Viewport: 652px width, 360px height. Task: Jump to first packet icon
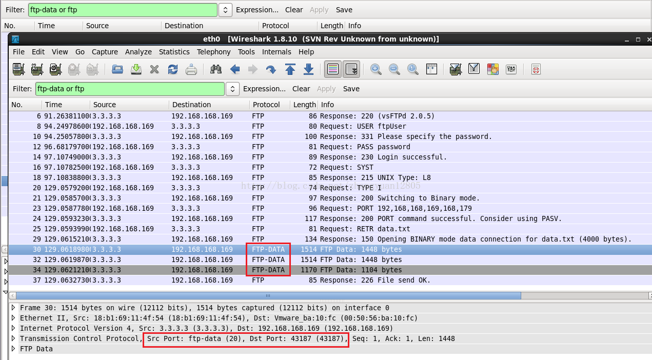[290, 69]
